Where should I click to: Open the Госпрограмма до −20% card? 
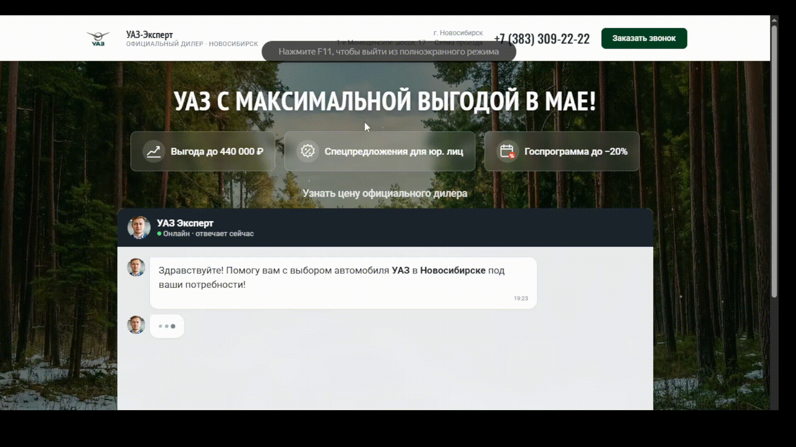(562, 151)
